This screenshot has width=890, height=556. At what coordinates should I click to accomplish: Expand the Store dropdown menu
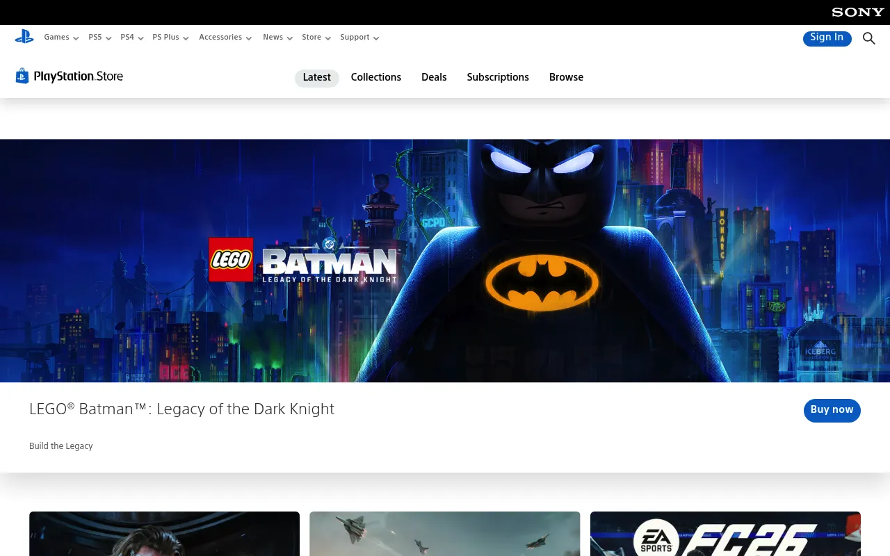click(x=316, y=38)
